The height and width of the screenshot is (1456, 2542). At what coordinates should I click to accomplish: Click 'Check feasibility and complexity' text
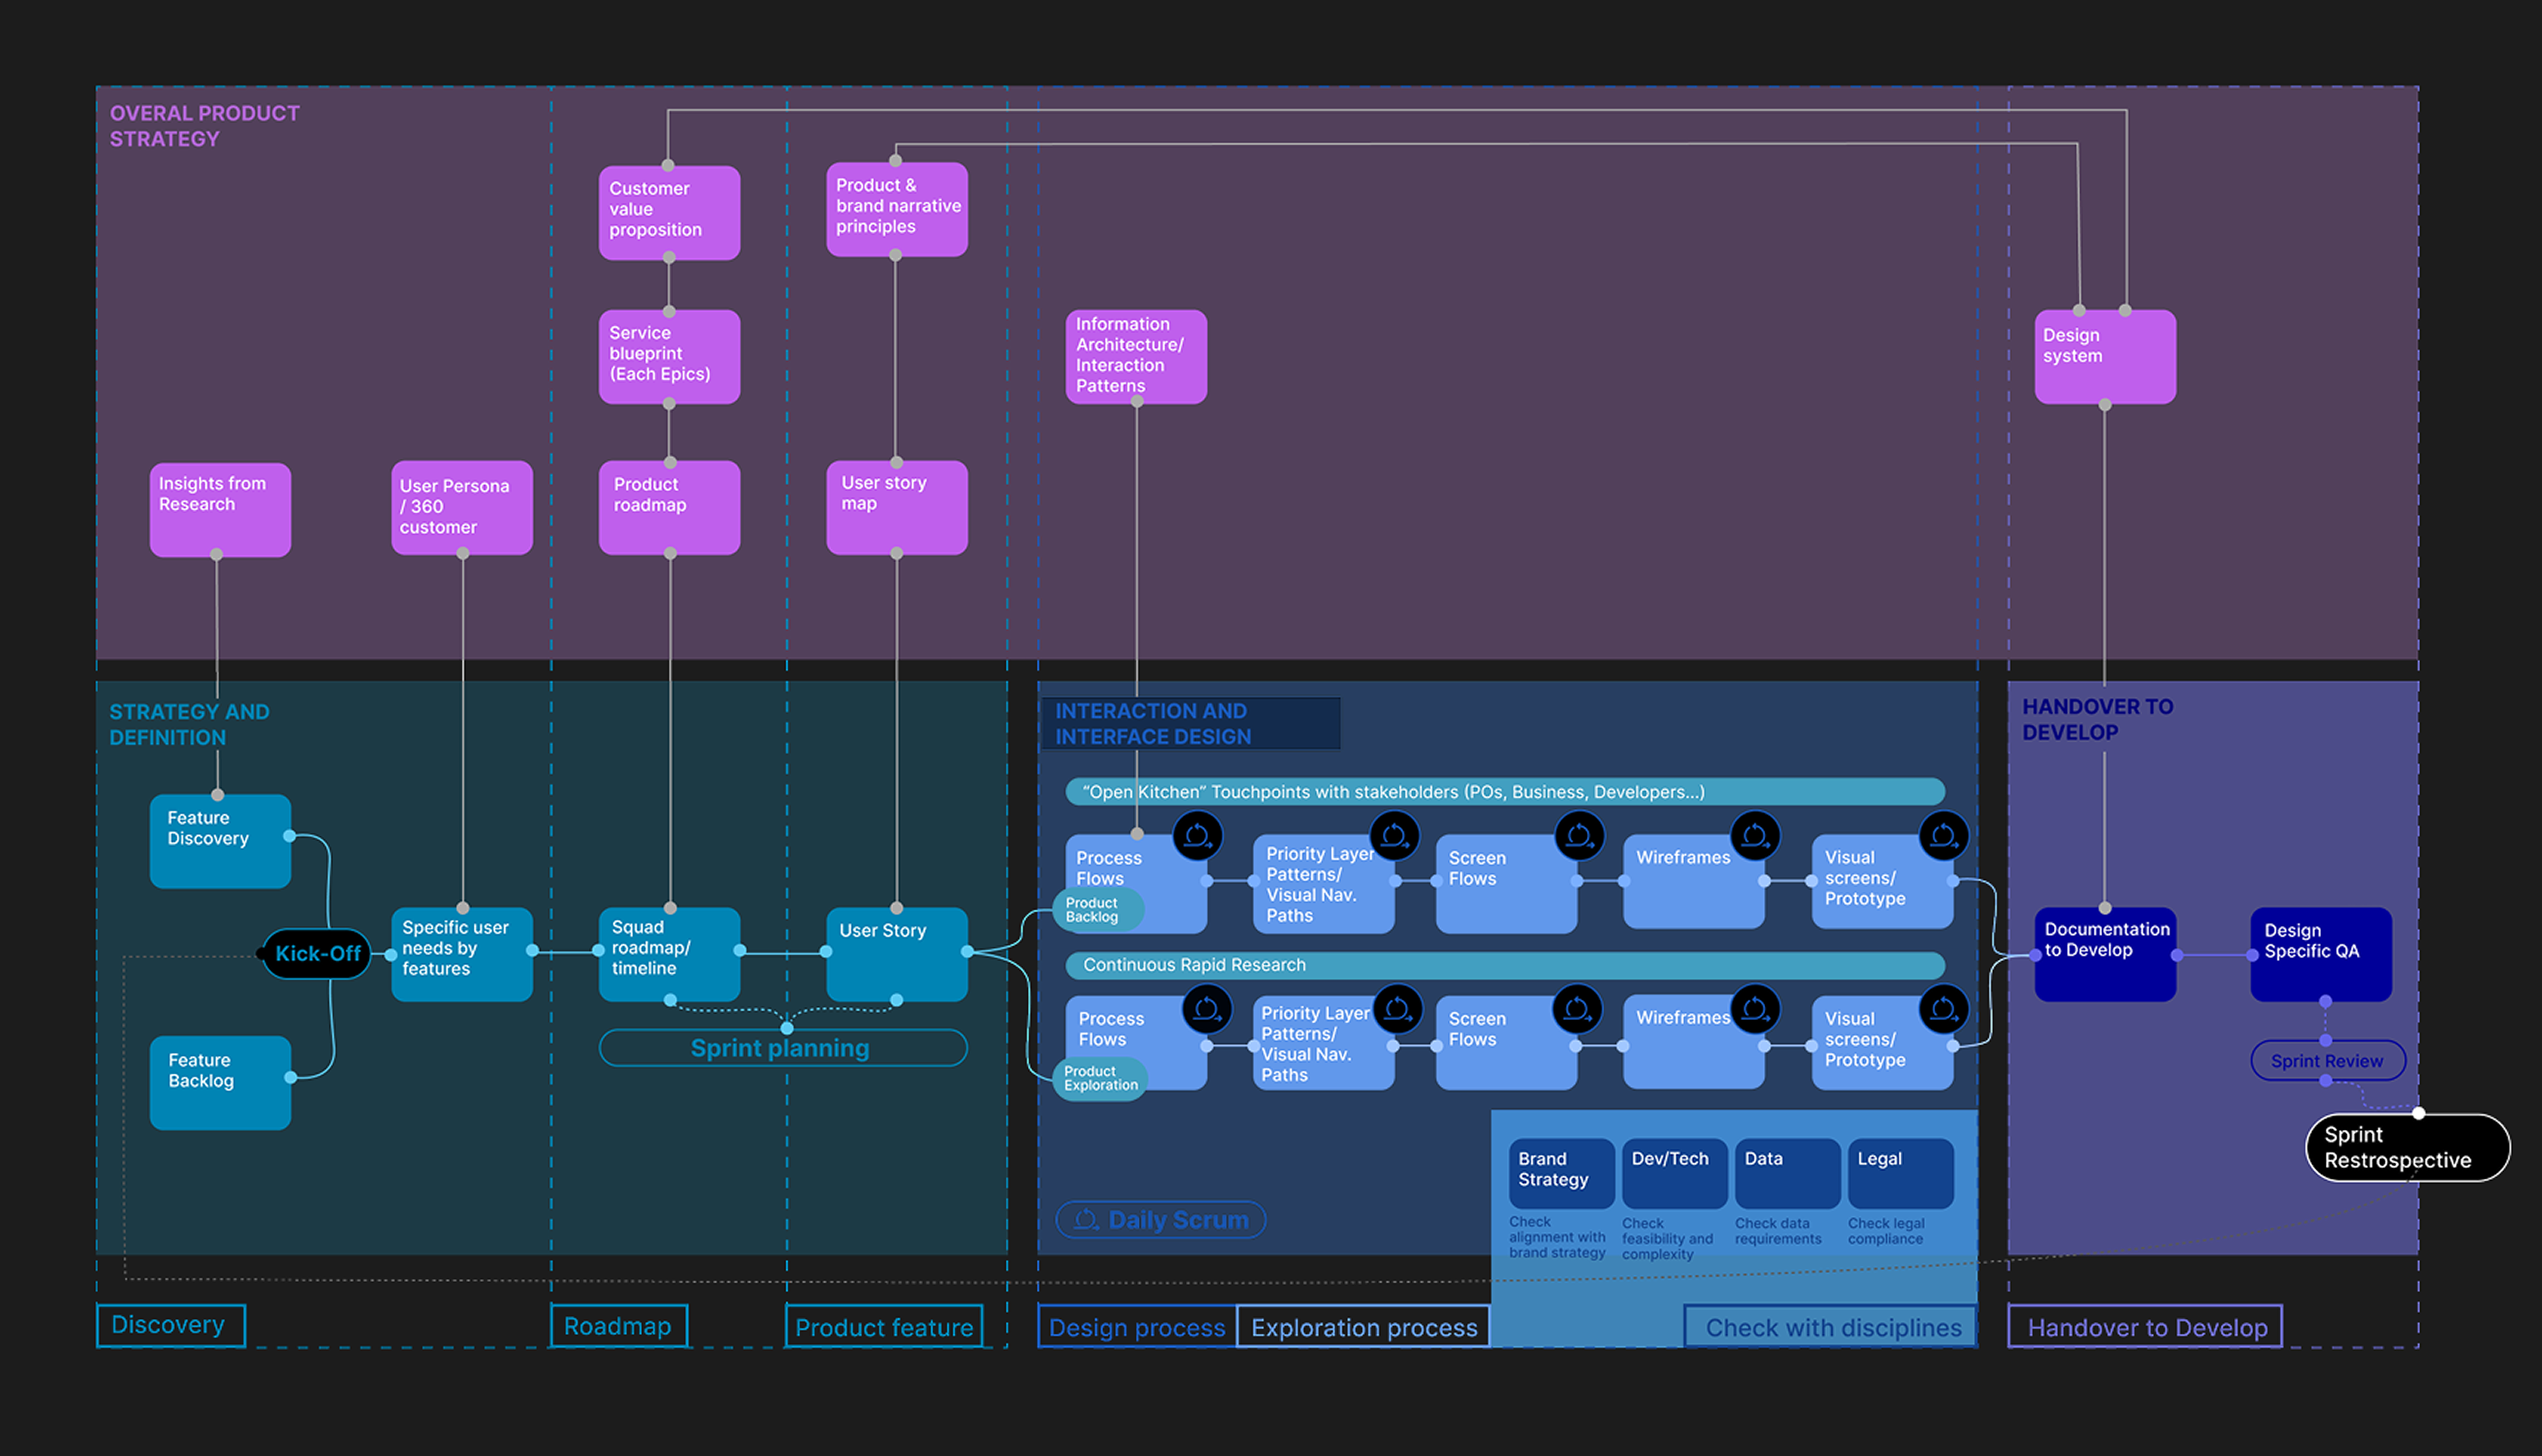(1667, 1238)
